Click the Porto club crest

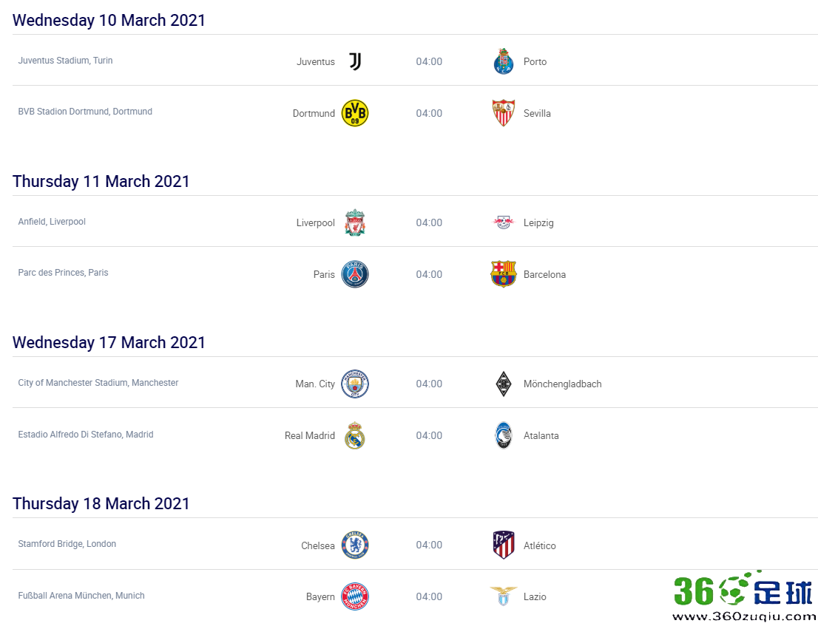[504, 61]
